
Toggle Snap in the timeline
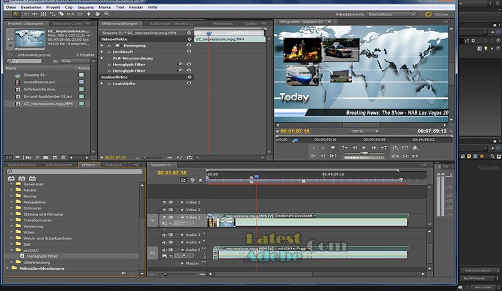(x=183, y=180)
